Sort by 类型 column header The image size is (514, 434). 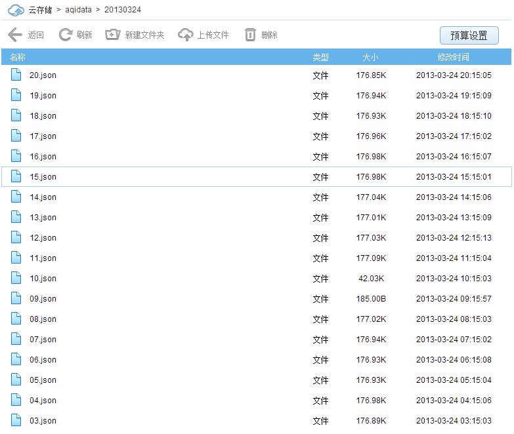[320, 58]
